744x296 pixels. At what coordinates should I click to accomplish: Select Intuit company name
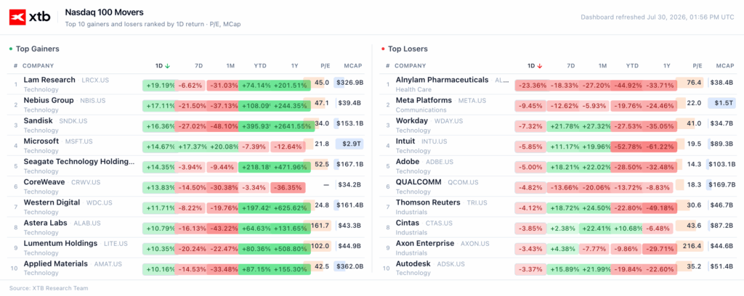405,141
